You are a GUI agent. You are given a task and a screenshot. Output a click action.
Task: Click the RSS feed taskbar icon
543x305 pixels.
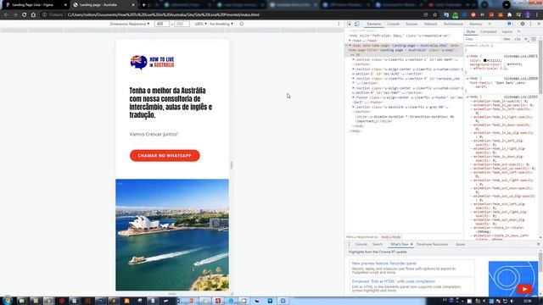point(126,301)
